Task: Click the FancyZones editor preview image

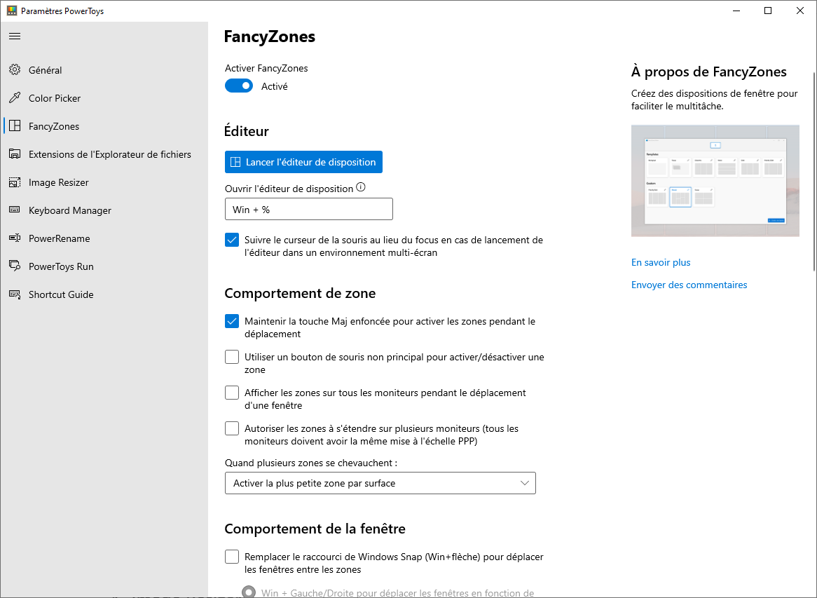Action: (715, 181)
